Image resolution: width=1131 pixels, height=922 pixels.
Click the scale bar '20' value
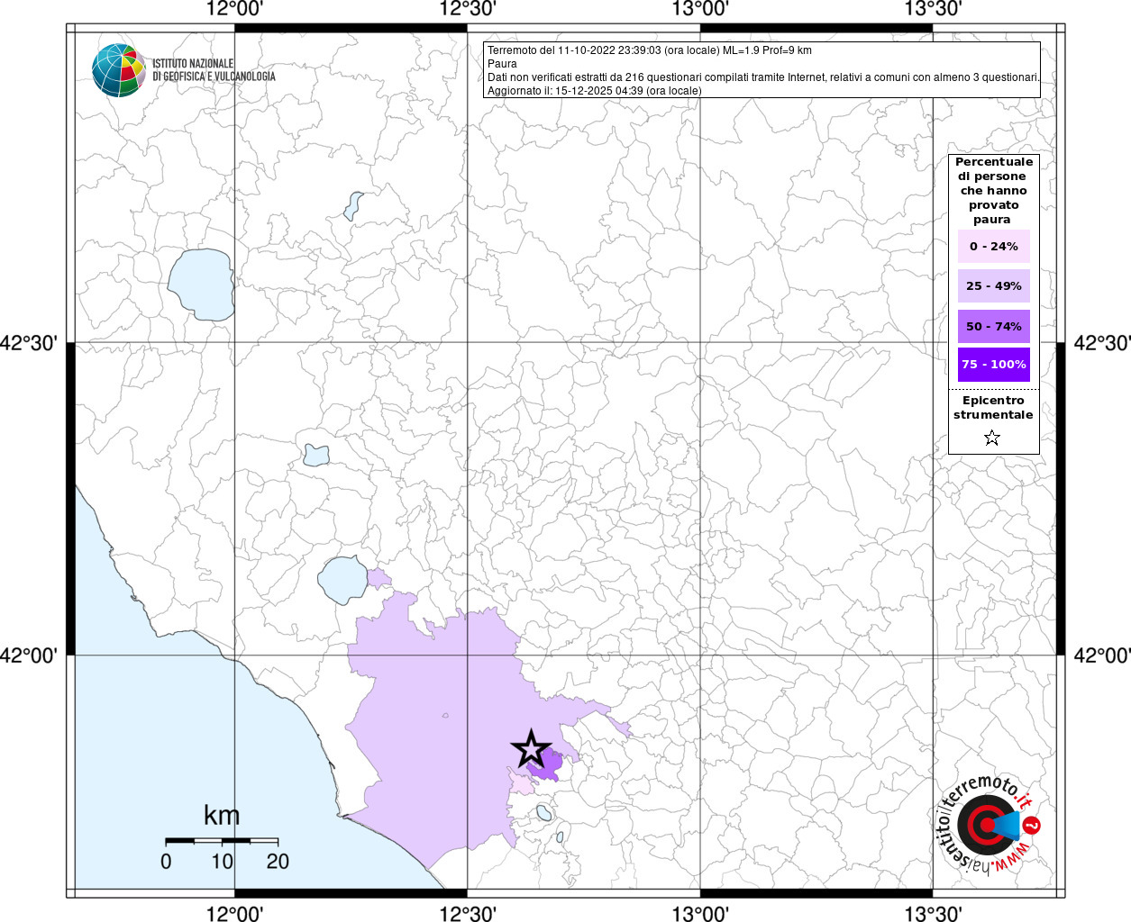pos(278,861)
